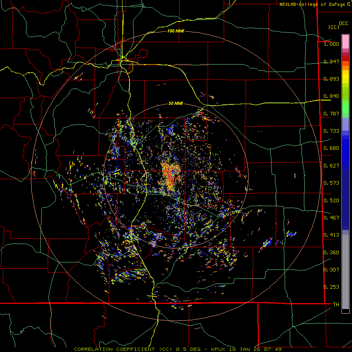Click the bright green segment of the color bar
Viewport: 352px width, 352px height.
[345, 107]
